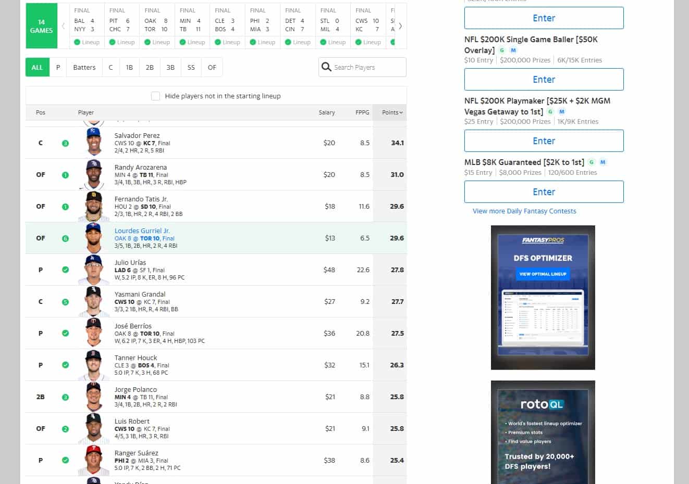
Task: Open lineup for CLE vs BOS game
Action: pyautogui.click(x=228, y=42)
